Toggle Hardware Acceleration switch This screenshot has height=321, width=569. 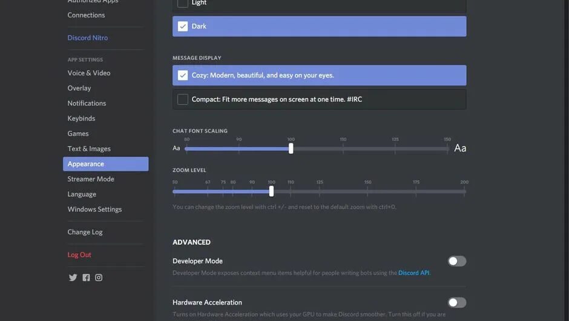click(x=457, y=302)
